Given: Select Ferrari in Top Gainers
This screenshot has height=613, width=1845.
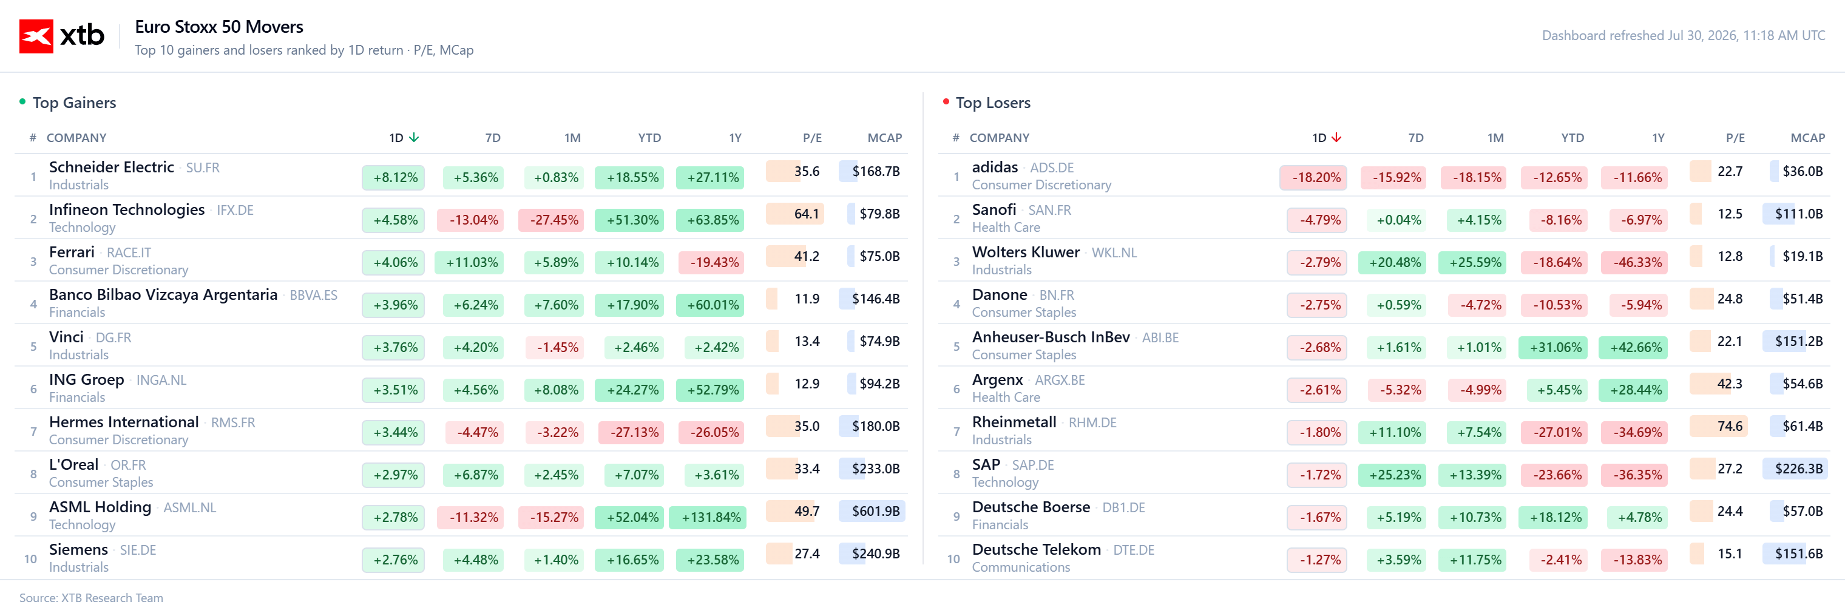Looking at the screenshot, I should click(x=72, y=252).
